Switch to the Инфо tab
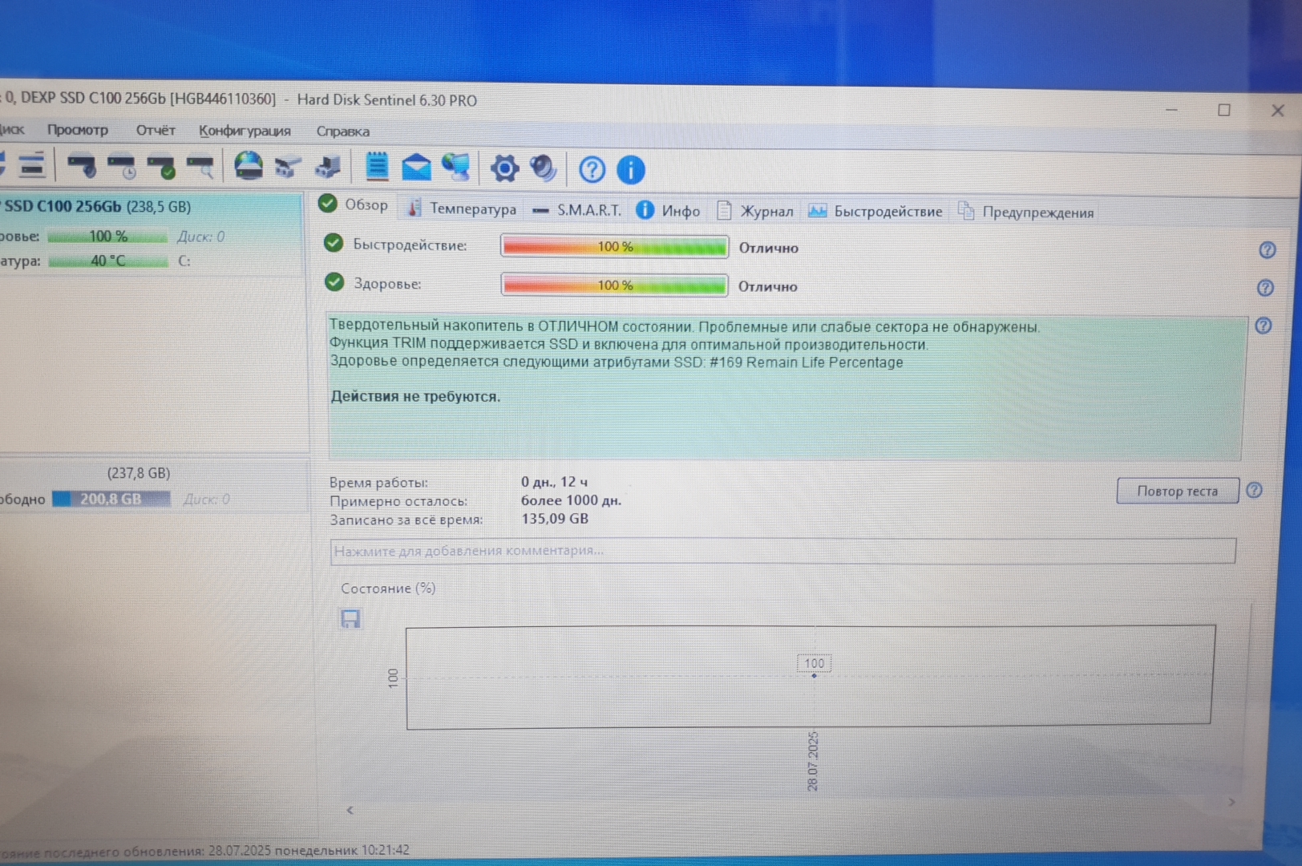This screenshot has width=1302, height=866. click(x=669, y=211)
